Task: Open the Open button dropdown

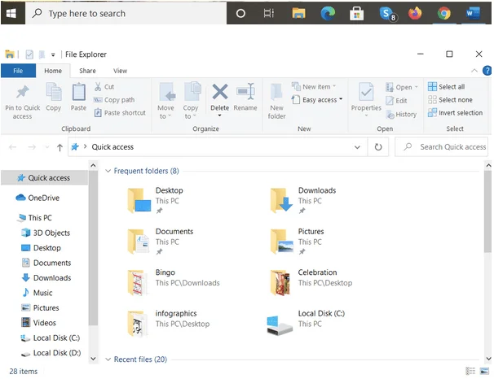Action: click(x=402, y=87)
